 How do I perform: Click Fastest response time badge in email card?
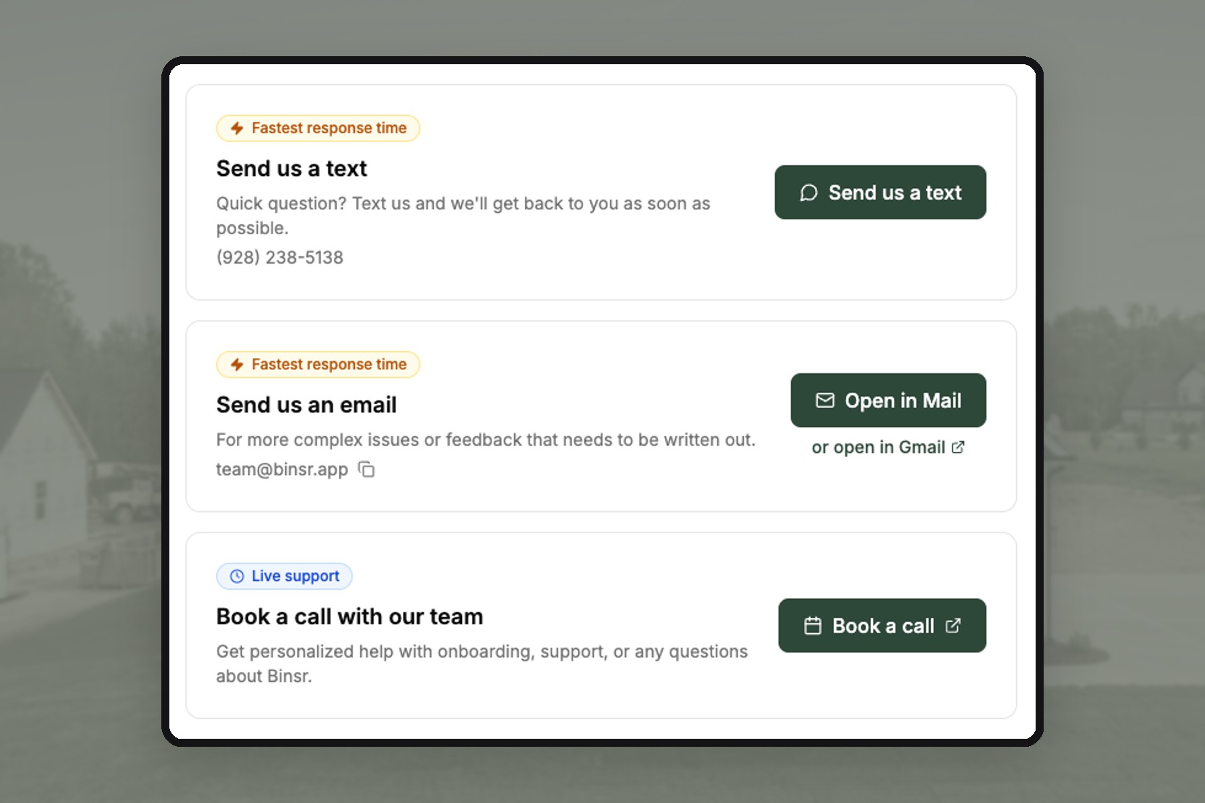(318, 365)
